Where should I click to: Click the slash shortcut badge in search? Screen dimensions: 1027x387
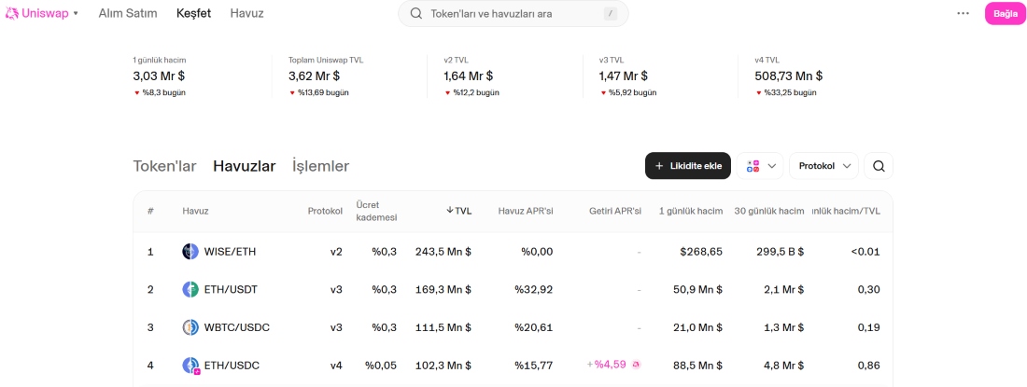coord(611,14)
